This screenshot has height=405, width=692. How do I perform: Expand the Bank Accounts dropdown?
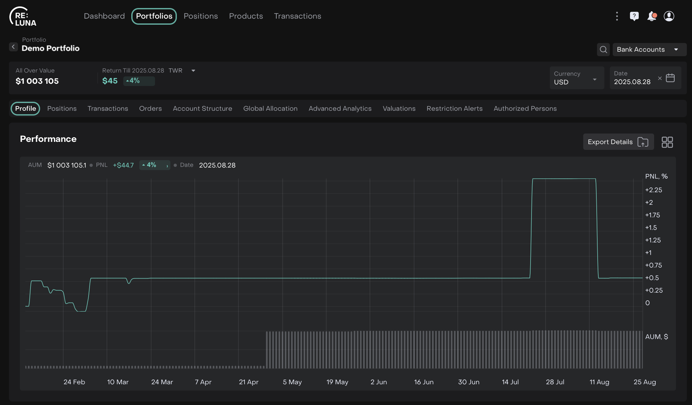coord(649,49)
